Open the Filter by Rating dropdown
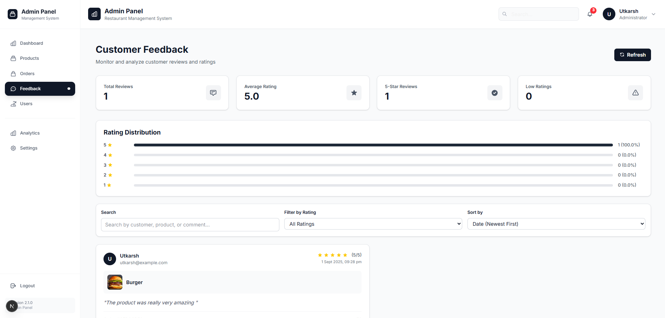Image resolution: width=665 pixels, height=318 pixels. 373,224
